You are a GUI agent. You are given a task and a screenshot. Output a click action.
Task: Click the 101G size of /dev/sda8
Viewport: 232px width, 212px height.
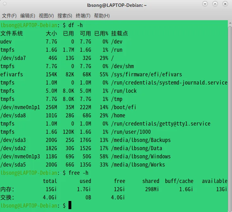pos(51,115)
